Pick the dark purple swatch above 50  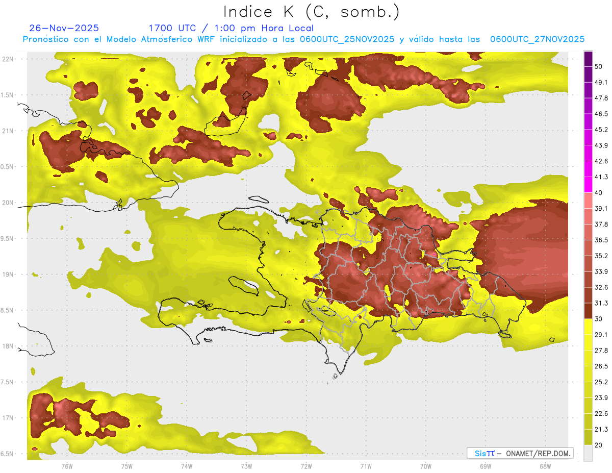[588, 59]
